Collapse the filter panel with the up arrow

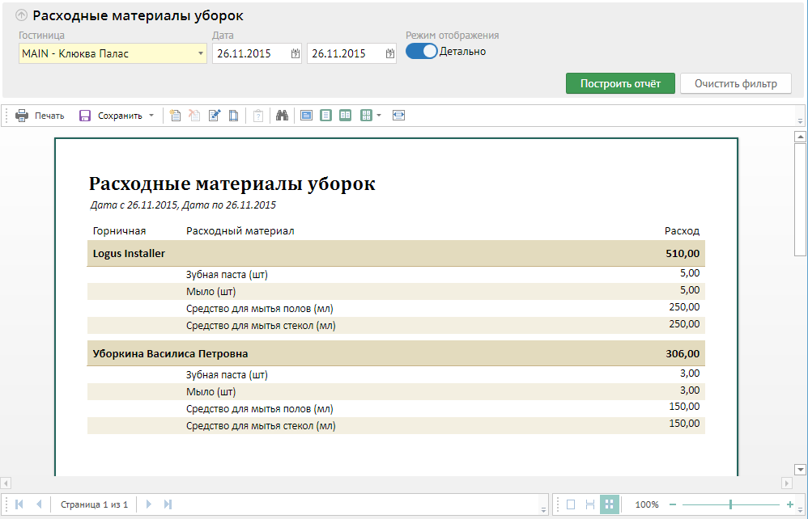21,15
